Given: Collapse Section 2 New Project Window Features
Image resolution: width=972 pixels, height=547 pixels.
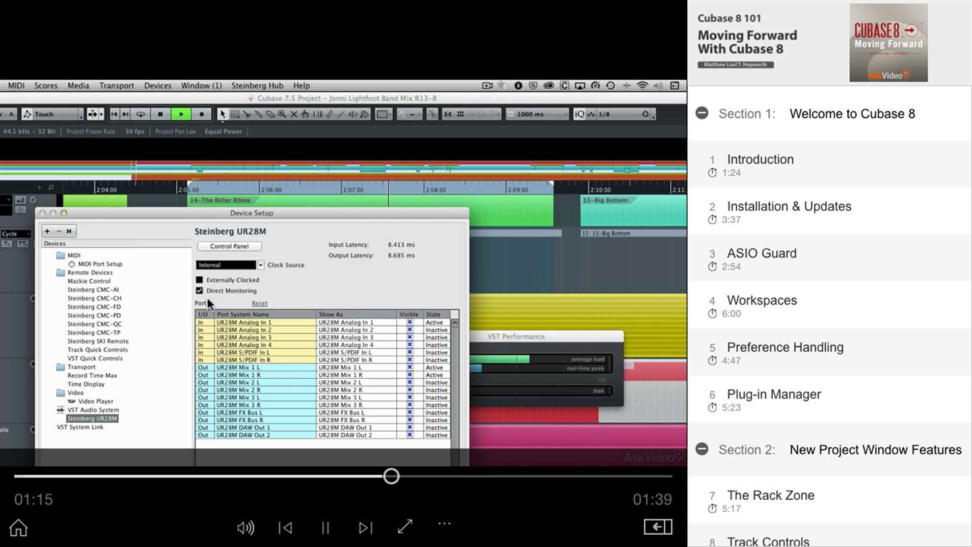Looking at the screenshot, I should pos(702,449).
